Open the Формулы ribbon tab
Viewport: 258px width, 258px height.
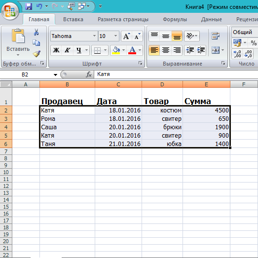175,19
